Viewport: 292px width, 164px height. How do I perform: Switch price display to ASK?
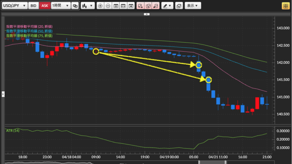click(x=45, y=5)
